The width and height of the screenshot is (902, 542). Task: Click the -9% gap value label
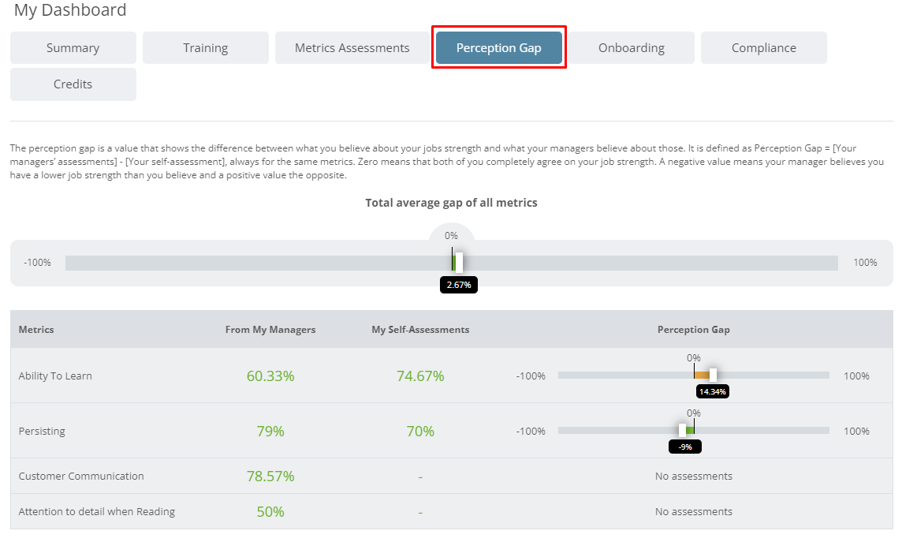coord(684,447)
